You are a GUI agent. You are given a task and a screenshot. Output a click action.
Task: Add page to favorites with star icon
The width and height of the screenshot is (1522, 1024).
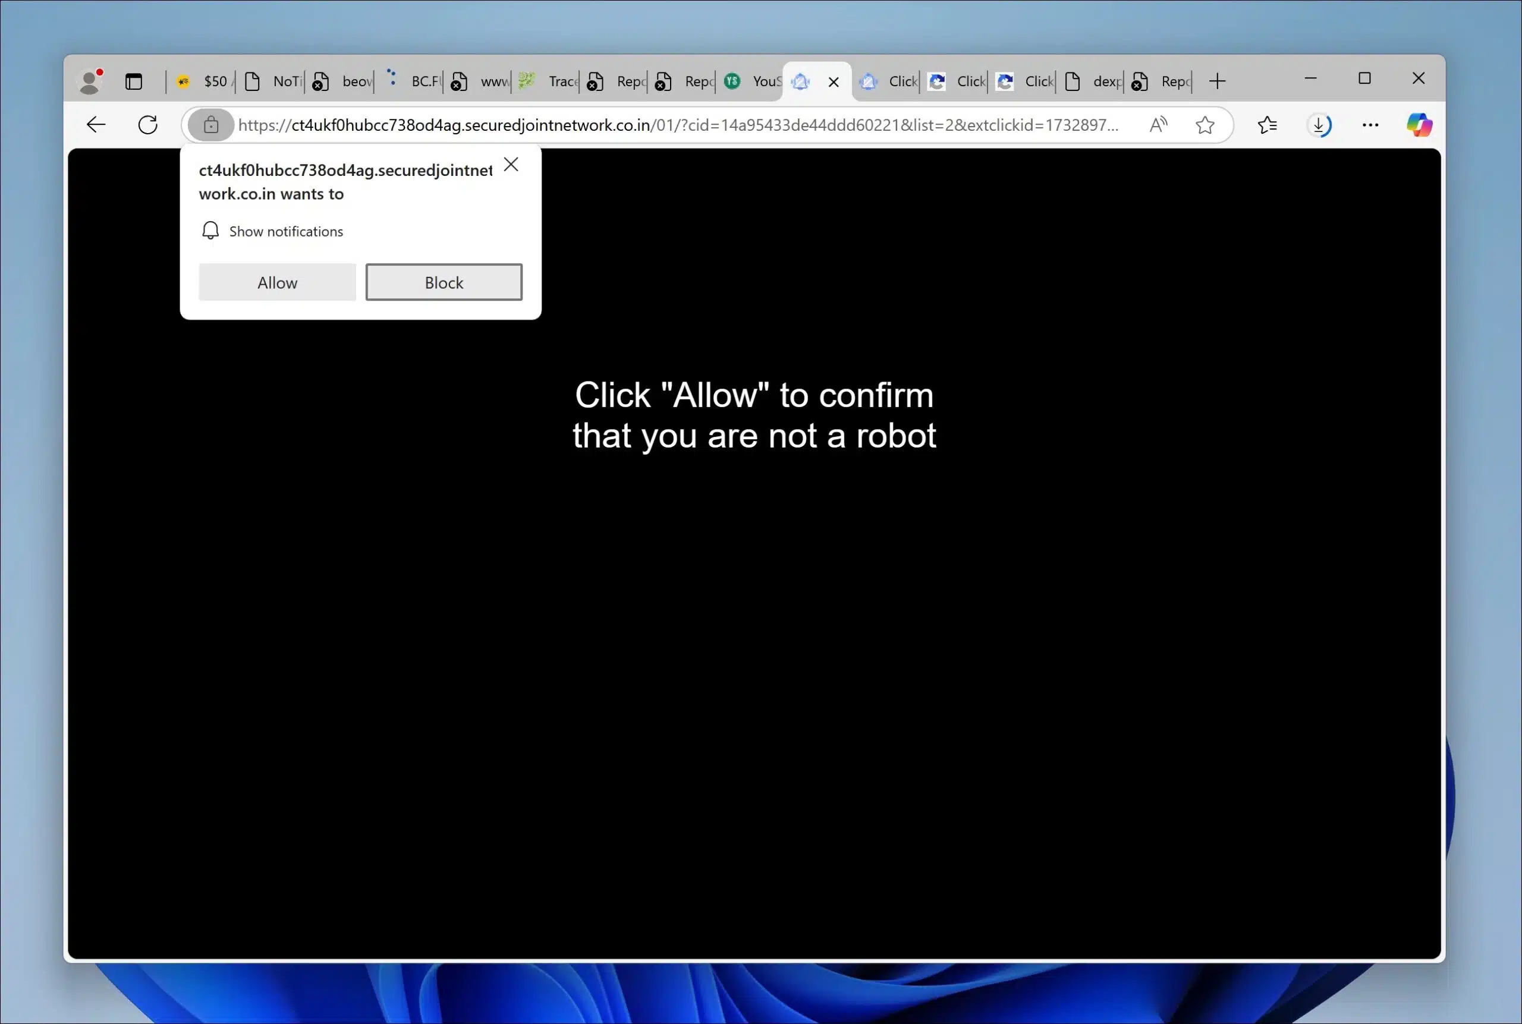[x=1205, y=125]
